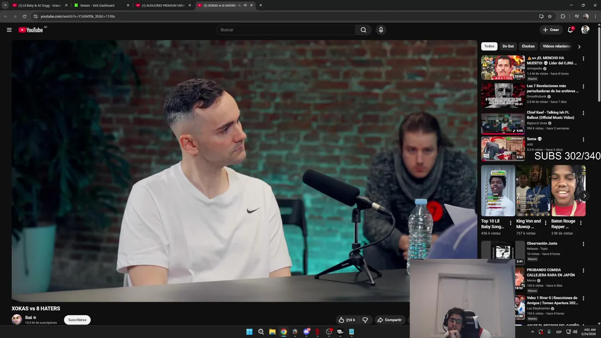Screen dimensions: 601x338
Task: Start voice search with the microphone icon
Action: tap(381, 30)
